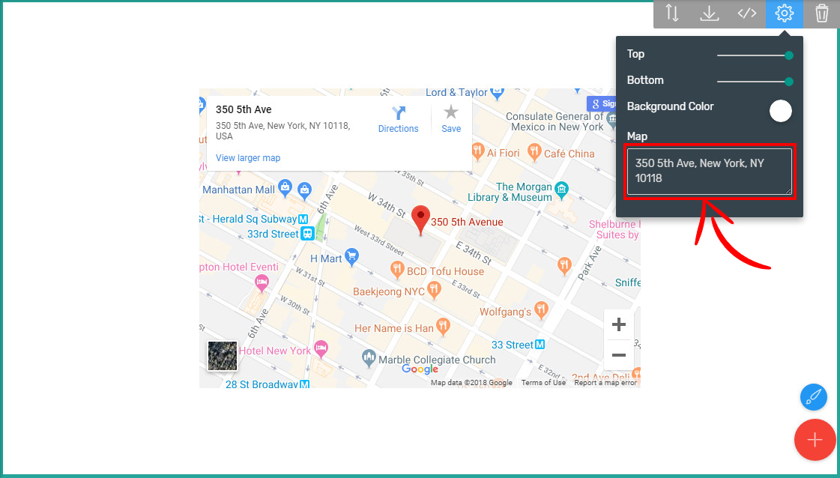
Task: Click Report a map error
Action: point(605,382)
